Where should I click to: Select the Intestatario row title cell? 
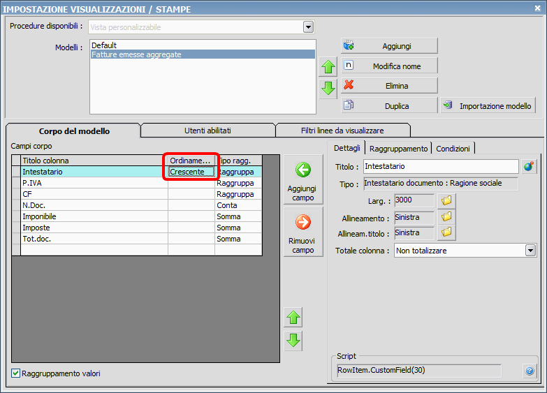click(94, 172)
